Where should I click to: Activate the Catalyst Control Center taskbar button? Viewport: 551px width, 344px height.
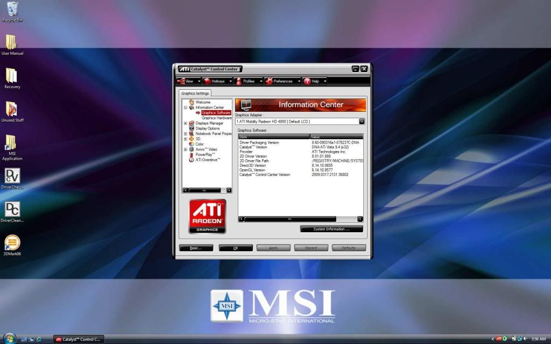(x=79, y=339)
